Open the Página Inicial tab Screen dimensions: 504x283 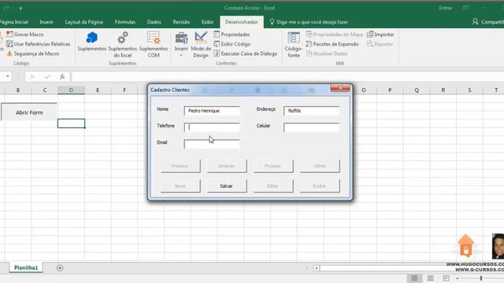[14, 22]
